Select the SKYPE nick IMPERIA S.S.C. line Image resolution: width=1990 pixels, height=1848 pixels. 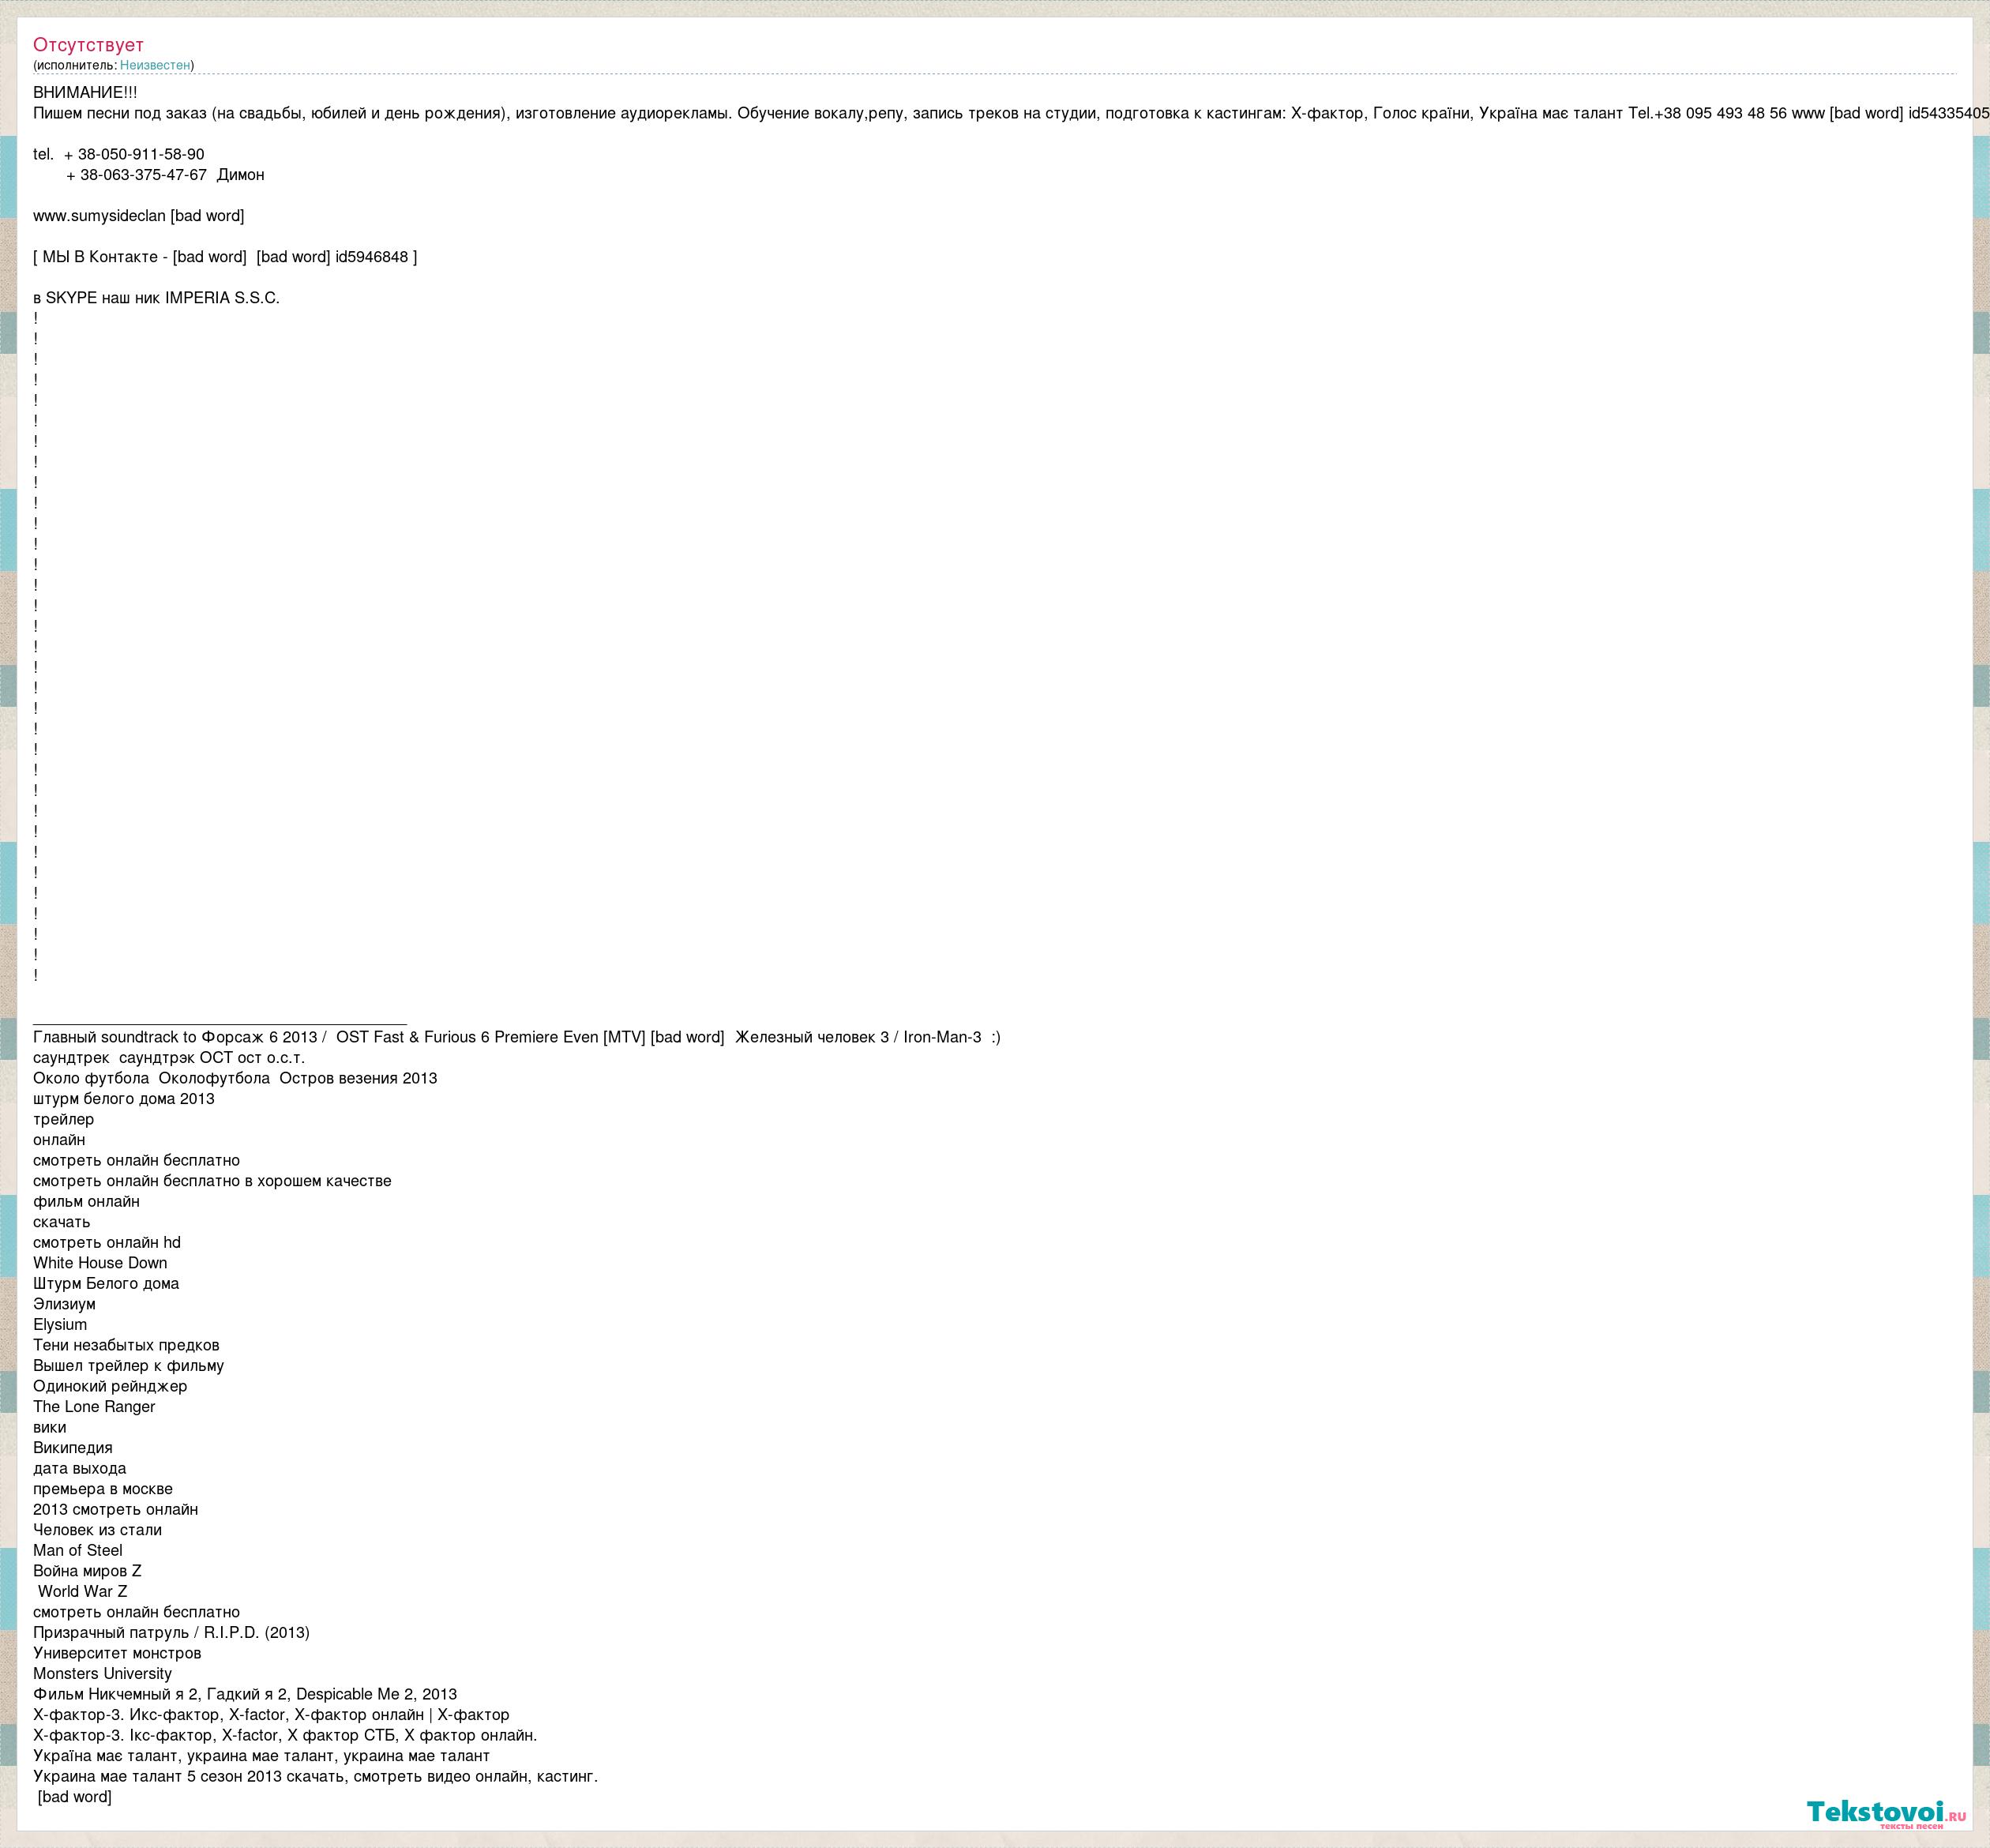156,298
